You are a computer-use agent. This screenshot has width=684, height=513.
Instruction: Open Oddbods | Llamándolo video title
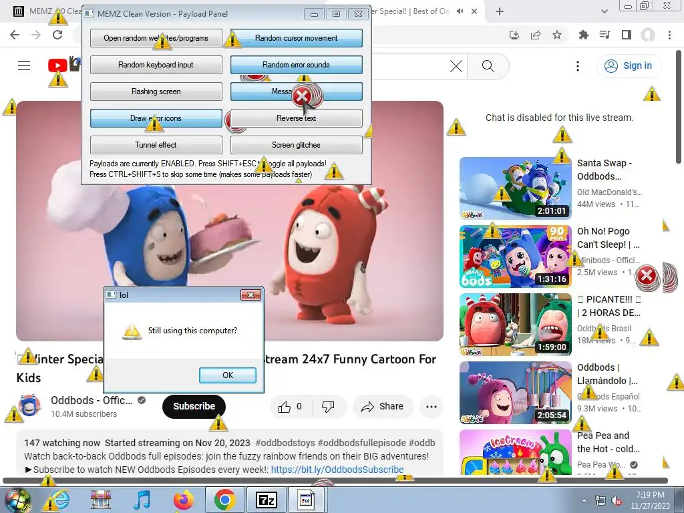607,374
